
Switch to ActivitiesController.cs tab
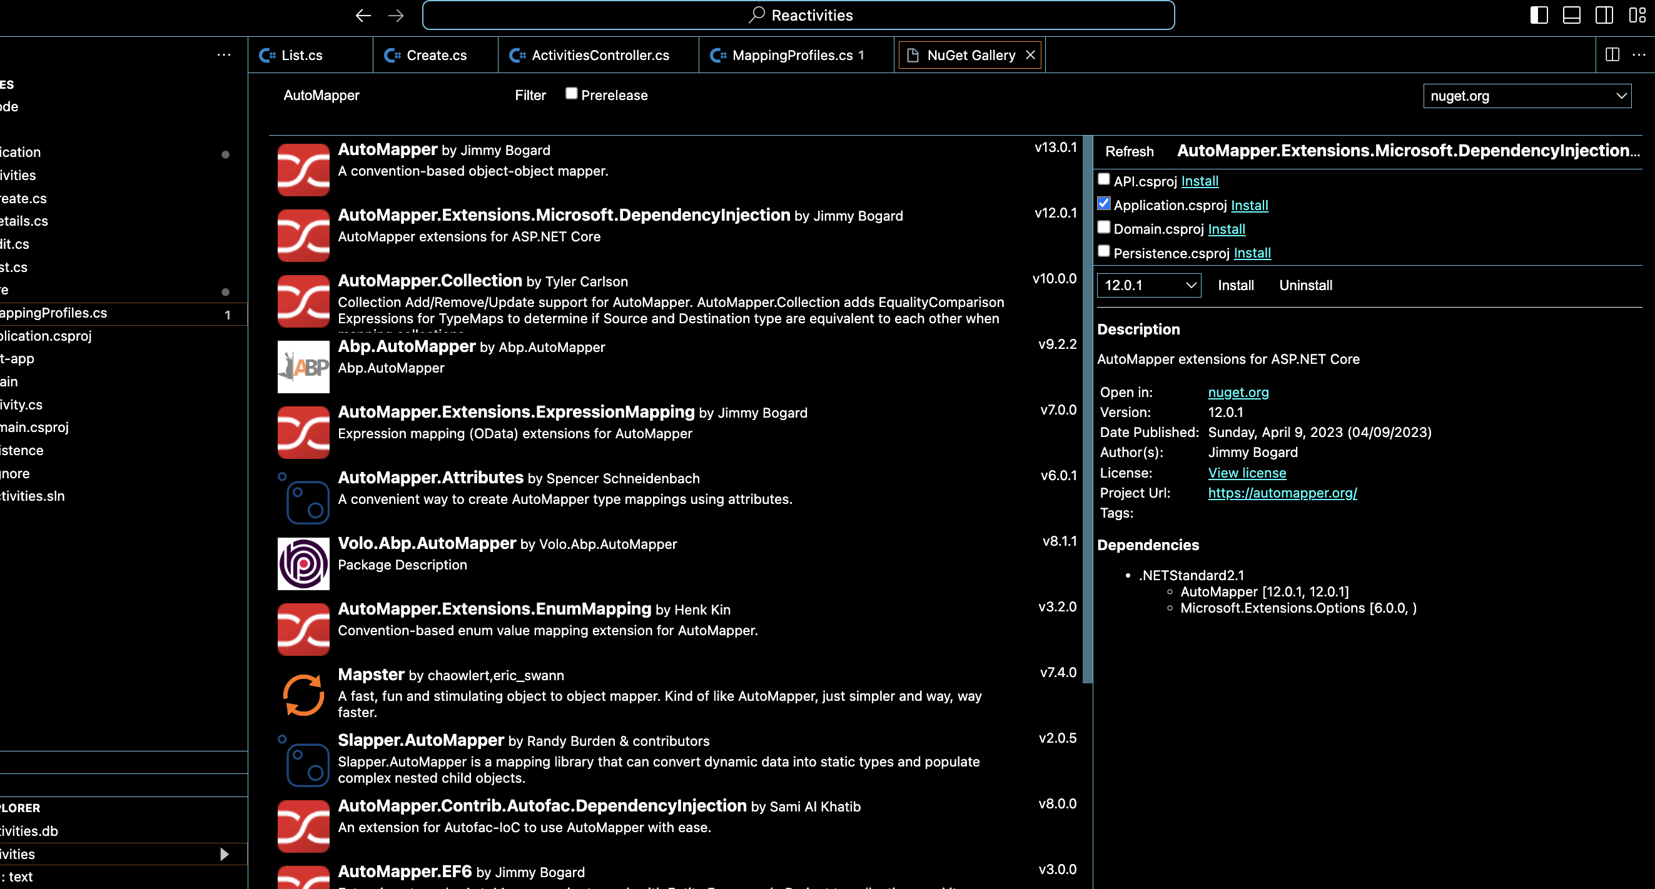click(x=599, y=55)
